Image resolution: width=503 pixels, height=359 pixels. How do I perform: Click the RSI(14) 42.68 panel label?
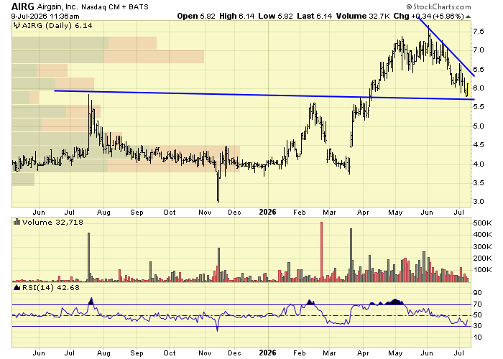(x=51, y=287)
